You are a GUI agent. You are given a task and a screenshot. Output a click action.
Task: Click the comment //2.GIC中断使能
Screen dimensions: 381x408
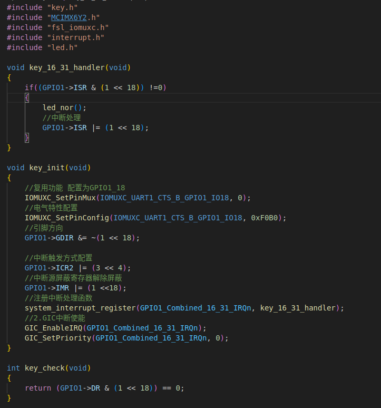[55, 318]
